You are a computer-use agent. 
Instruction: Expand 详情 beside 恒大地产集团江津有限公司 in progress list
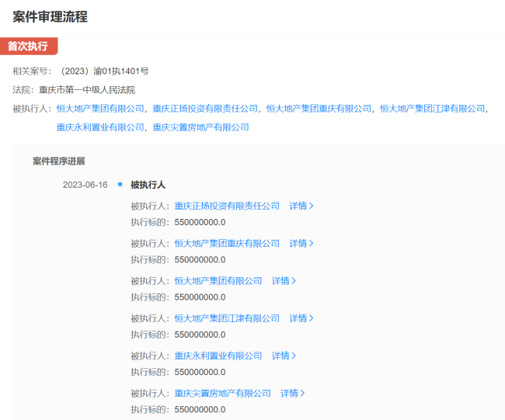pos(301,318)
